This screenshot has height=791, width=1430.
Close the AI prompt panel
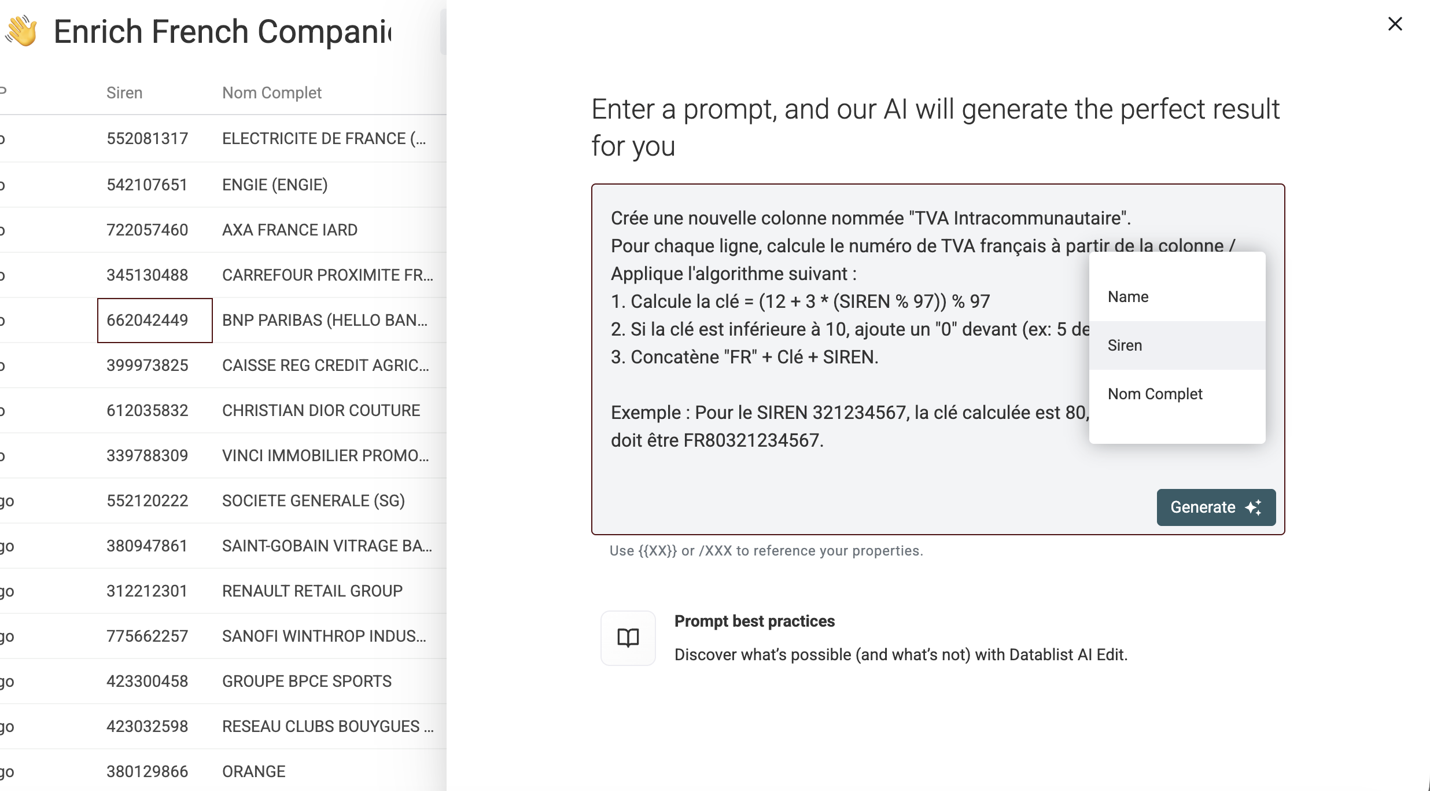pos(1395,24)
